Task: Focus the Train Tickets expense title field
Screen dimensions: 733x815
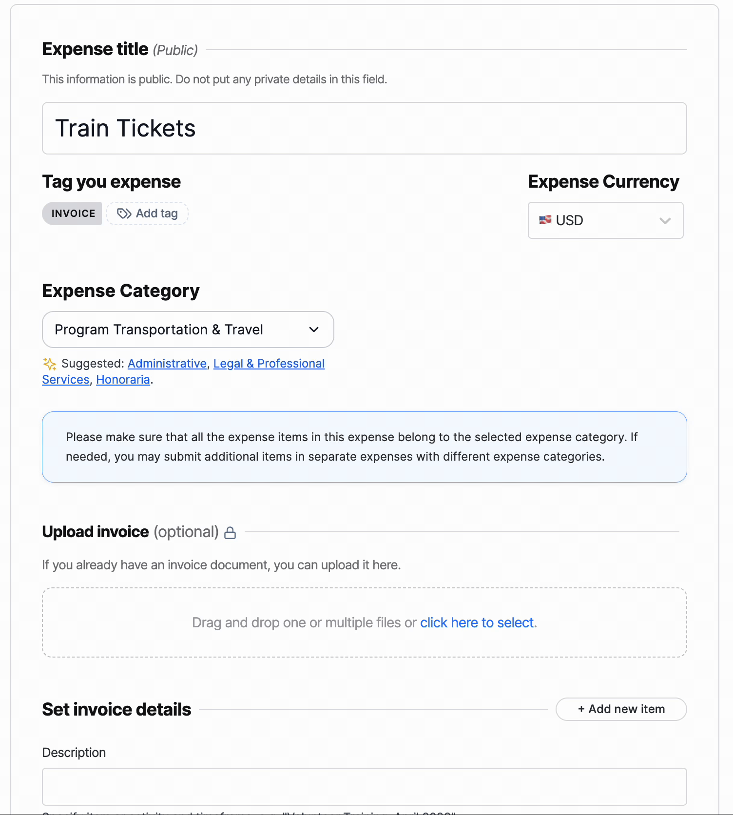Action: click(x=364, y=128)
